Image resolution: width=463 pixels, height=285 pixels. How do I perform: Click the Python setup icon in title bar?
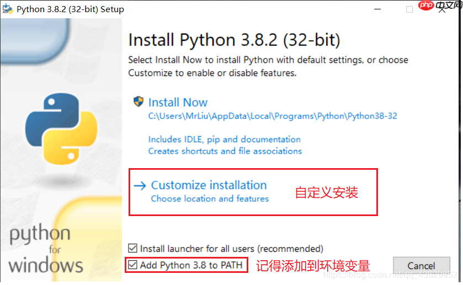coord(7,9)
